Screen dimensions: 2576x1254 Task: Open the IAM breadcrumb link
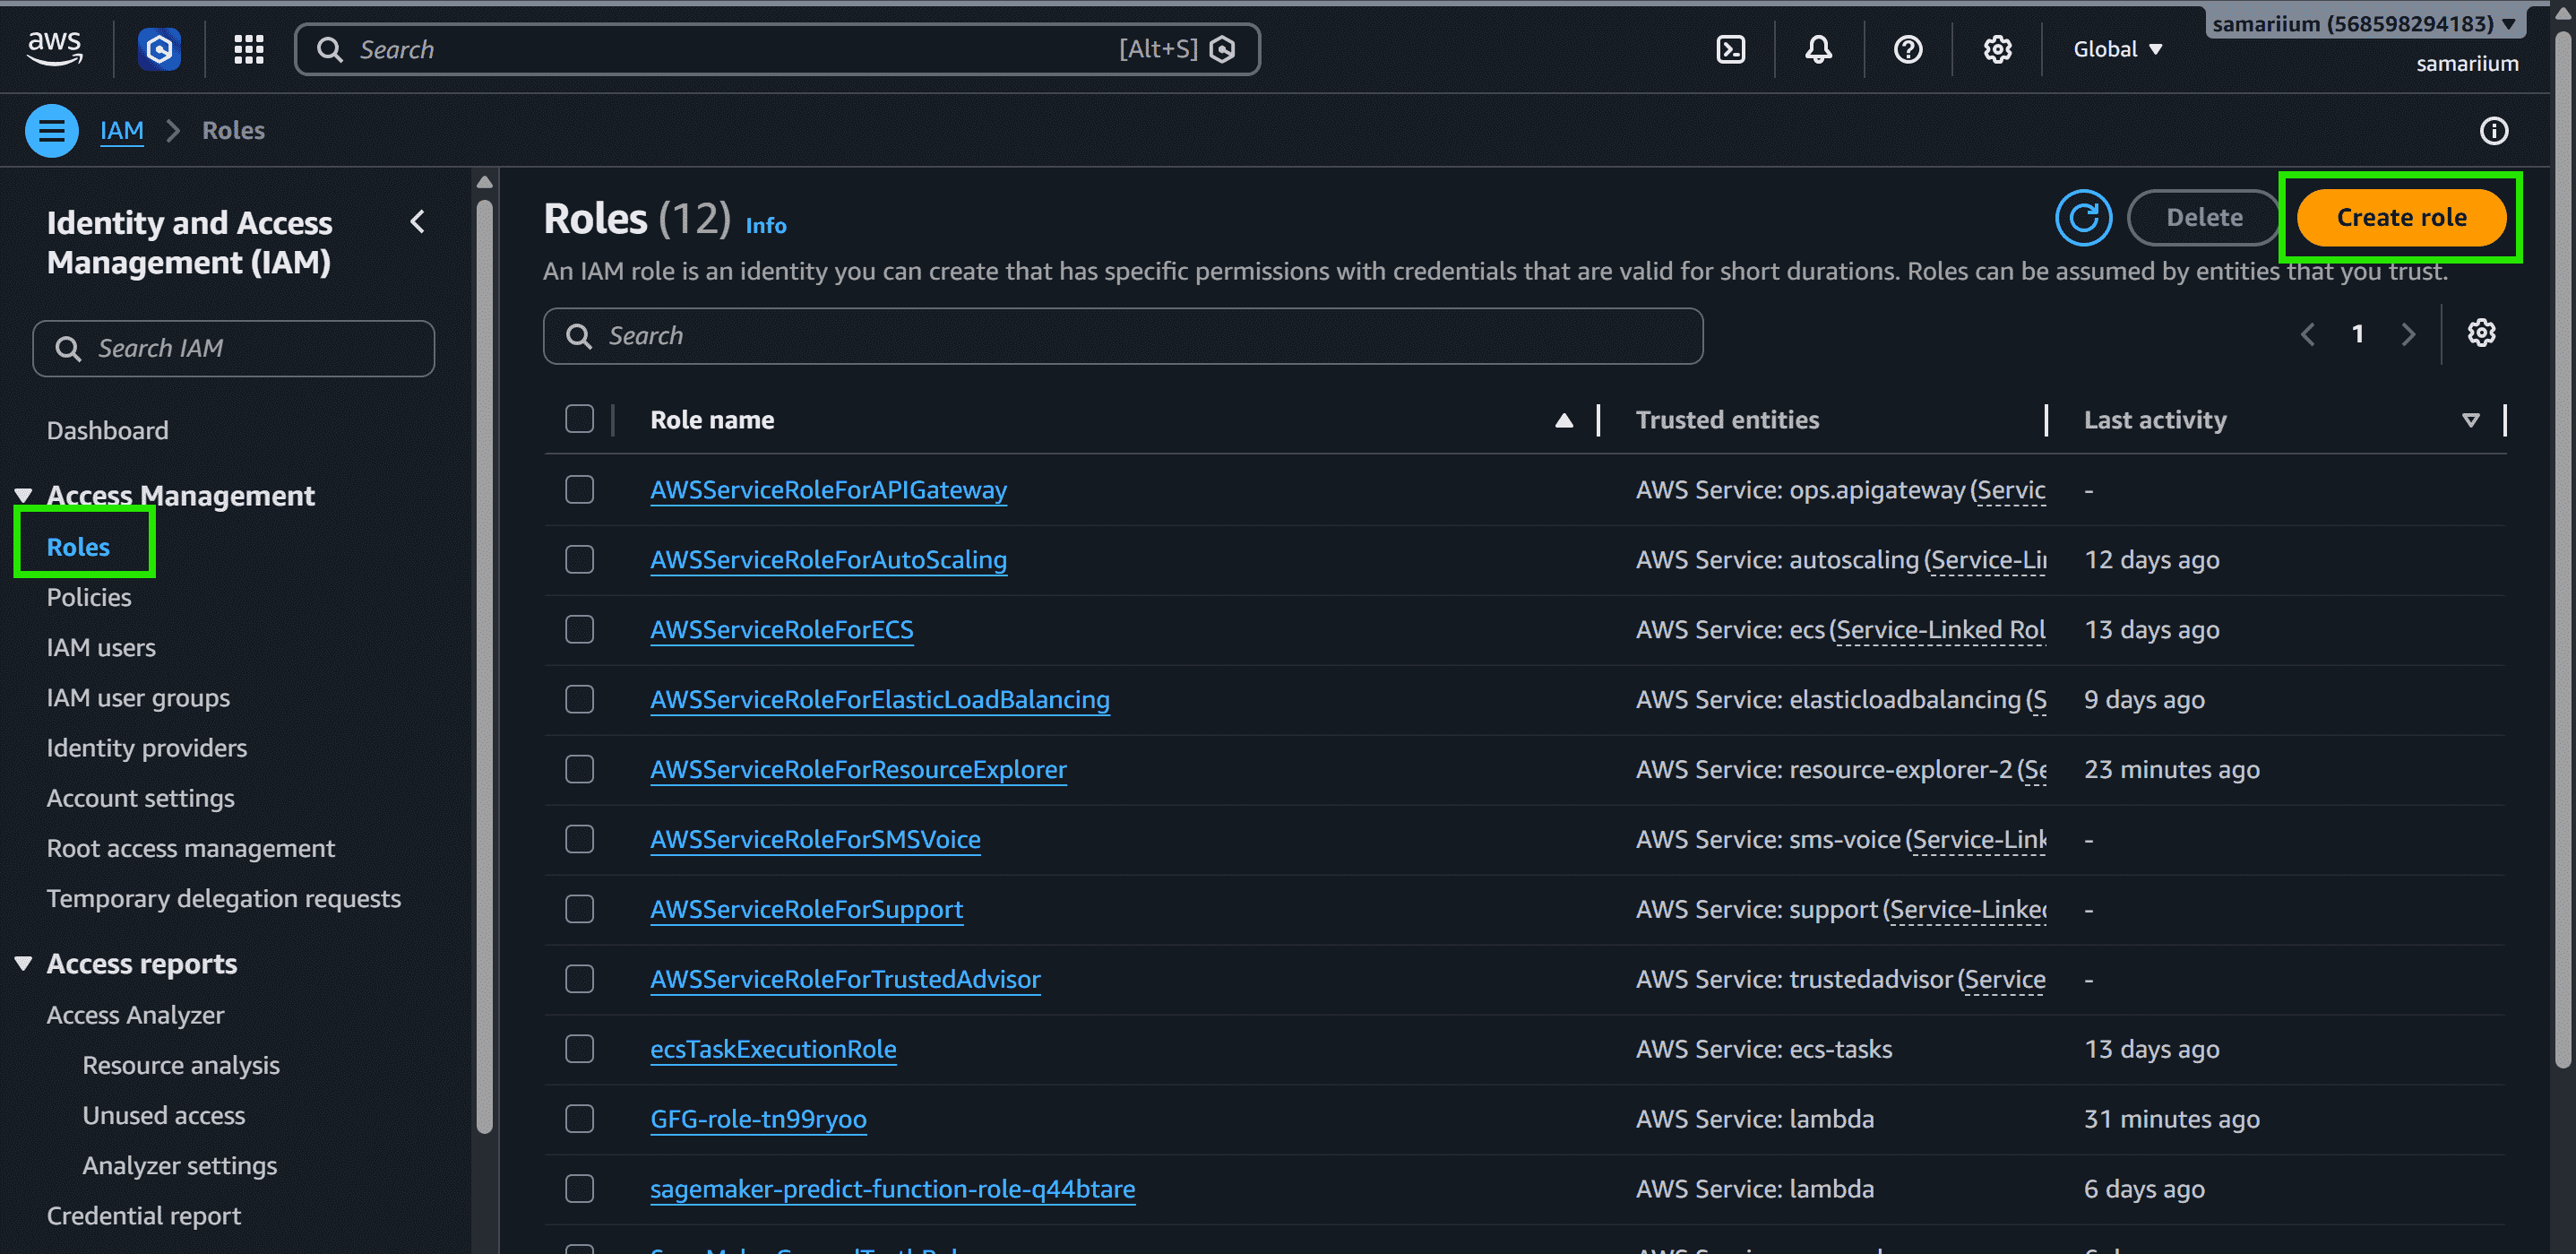click(x=122, y=131)
